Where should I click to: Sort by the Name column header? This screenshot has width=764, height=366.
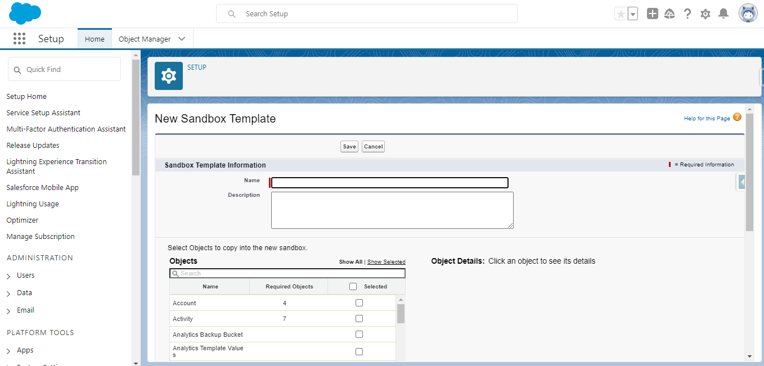tap(210, 287)
